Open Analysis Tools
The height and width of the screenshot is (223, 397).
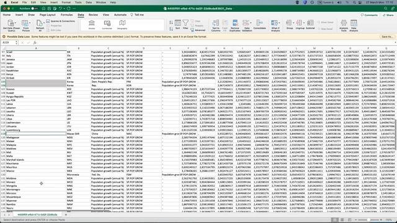click(344, 25)
